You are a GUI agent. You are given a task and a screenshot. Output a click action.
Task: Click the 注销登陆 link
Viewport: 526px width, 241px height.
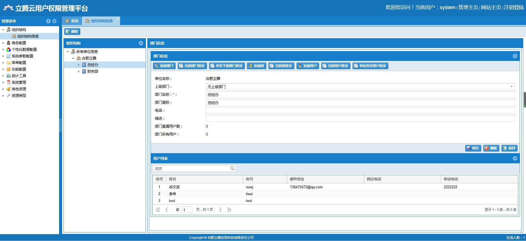coord(514,7)
